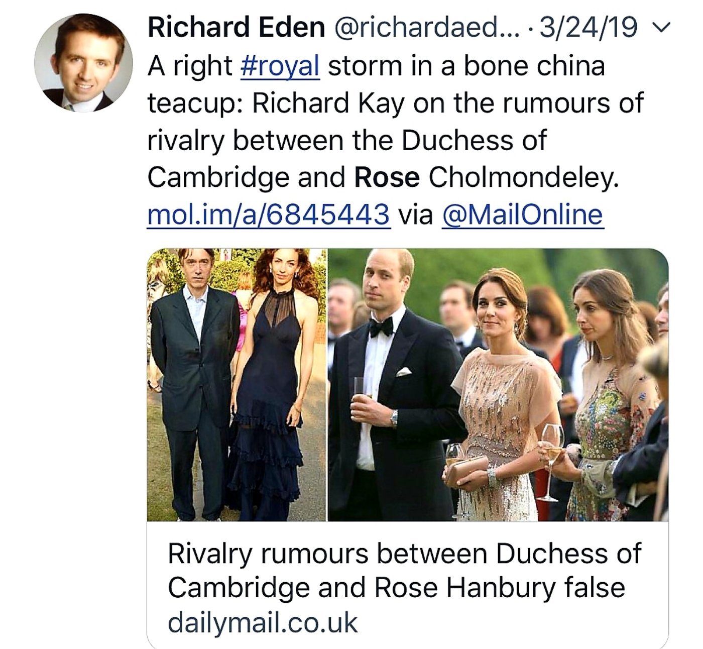Click the woman in navy ruffled dress
The image size is (703, 649).
(274, 382)
